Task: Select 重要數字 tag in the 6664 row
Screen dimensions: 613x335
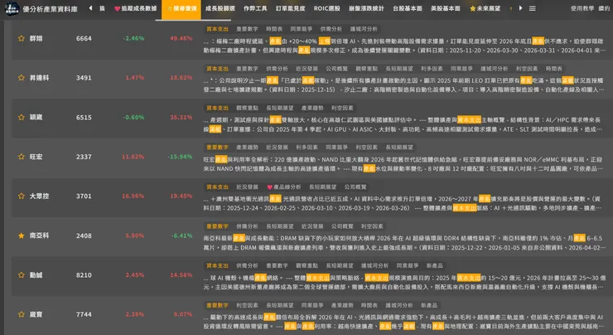Action: [x=247, y=29]
